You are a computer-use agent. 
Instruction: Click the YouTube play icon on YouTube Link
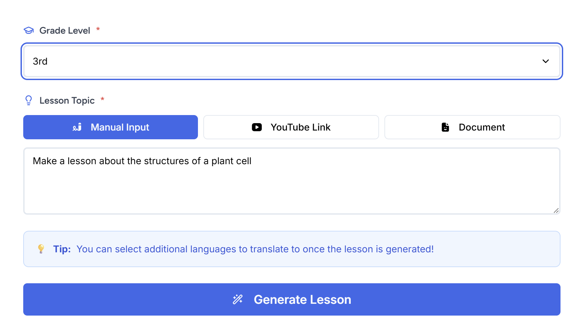pos(257,127)
